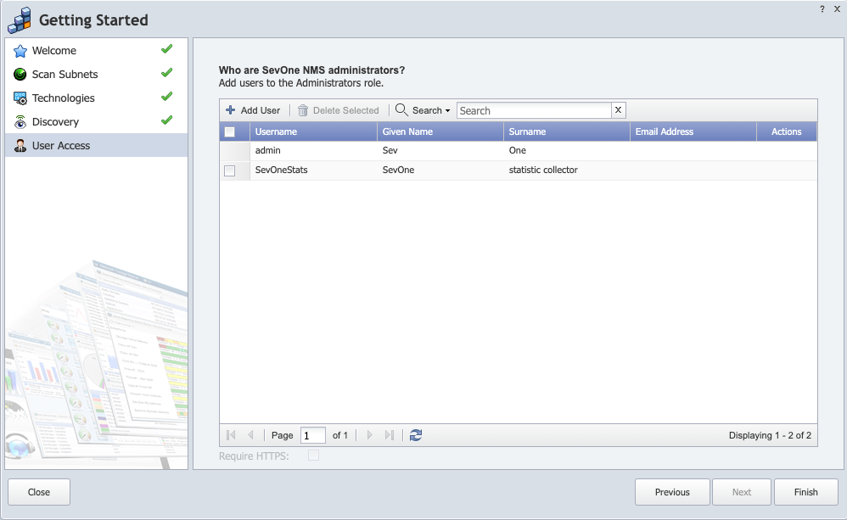Select the SevOneStats username cell

pyautogui.click(x=313, y=171)
